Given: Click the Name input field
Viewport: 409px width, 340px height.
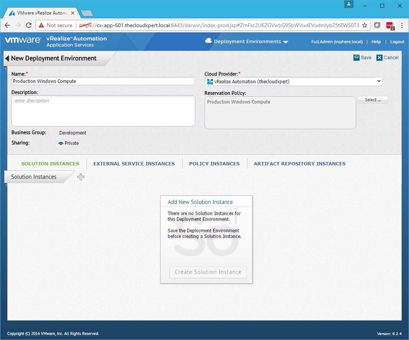Looking at the screenshot, I should [103, 81].
